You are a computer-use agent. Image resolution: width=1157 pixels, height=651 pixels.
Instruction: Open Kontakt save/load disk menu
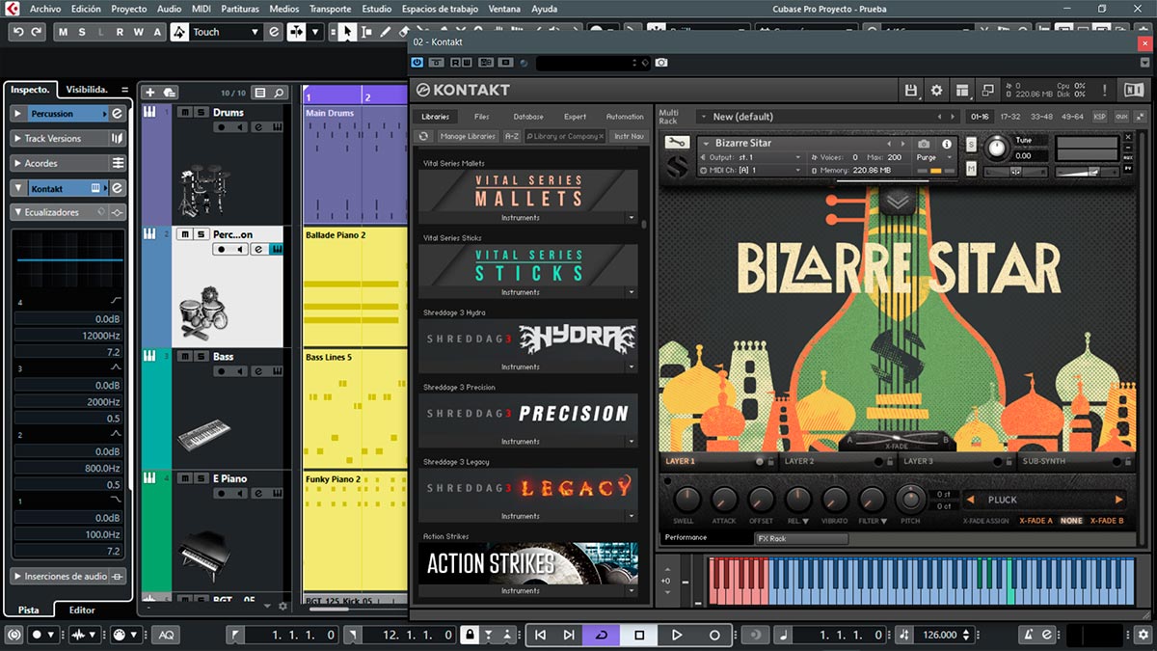[911, 90]
